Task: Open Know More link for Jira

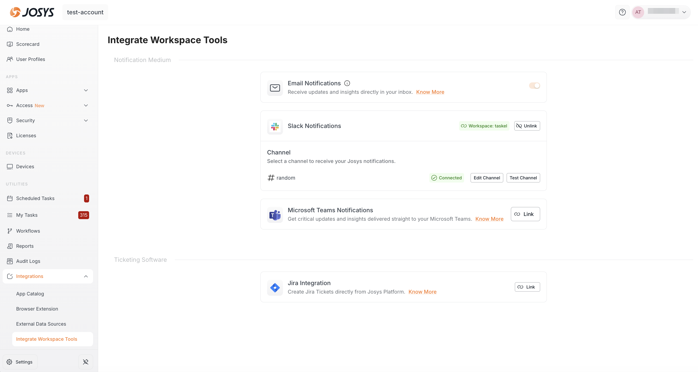Action: coord(422,292)
